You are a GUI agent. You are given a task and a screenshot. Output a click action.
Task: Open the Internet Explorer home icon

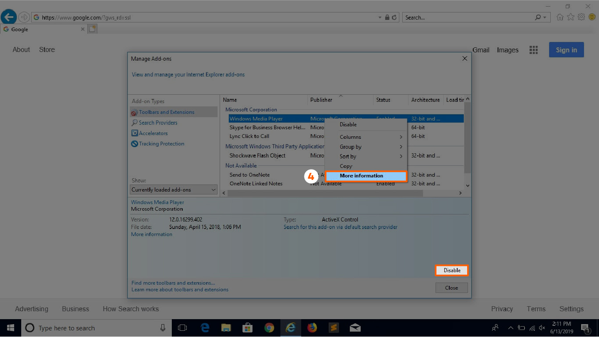[x=560, y=17]
